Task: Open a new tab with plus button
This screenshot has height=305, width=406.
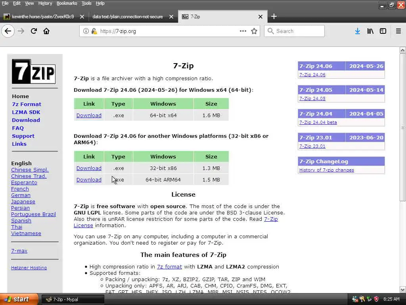Action: tap(274, 17)
